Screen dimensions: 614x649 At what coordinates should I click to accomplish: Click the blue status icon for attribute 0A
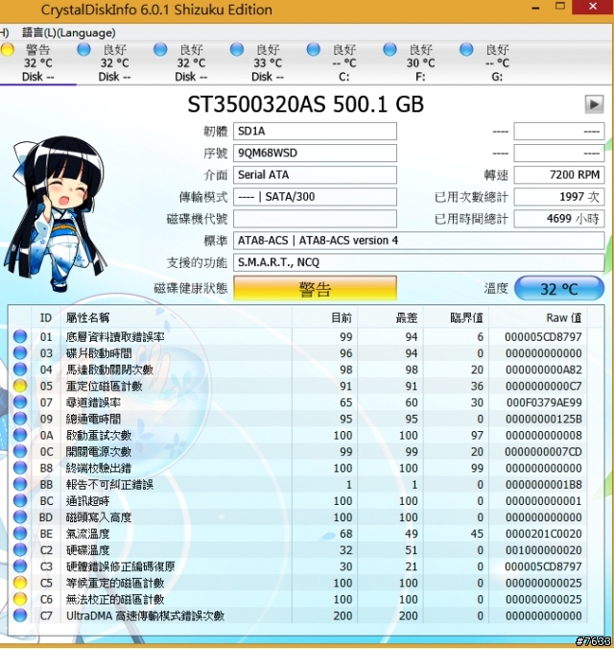point(20,435)
